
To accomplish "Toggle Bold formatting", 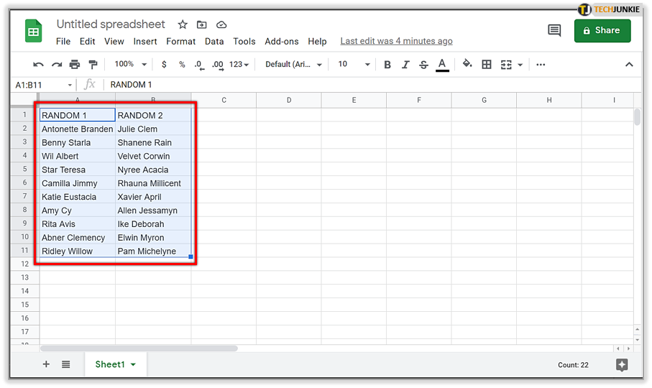I will tap(387, 65).
